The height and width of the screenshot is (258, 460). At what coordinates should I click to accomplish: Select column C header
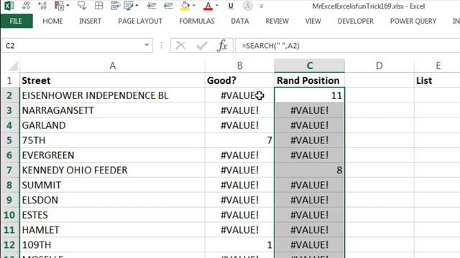click(310, 65)
